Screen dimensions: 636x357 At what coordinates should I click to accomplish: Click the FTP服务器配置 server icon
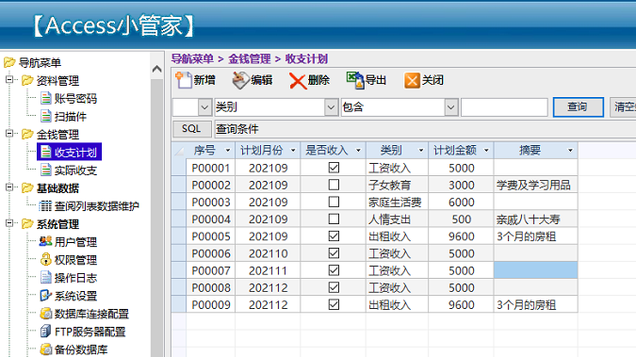[46, 331]
